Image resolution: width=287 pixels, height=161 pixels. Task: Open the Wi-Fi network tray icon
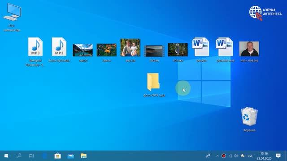pyautogui.click(x=230, y=156)
